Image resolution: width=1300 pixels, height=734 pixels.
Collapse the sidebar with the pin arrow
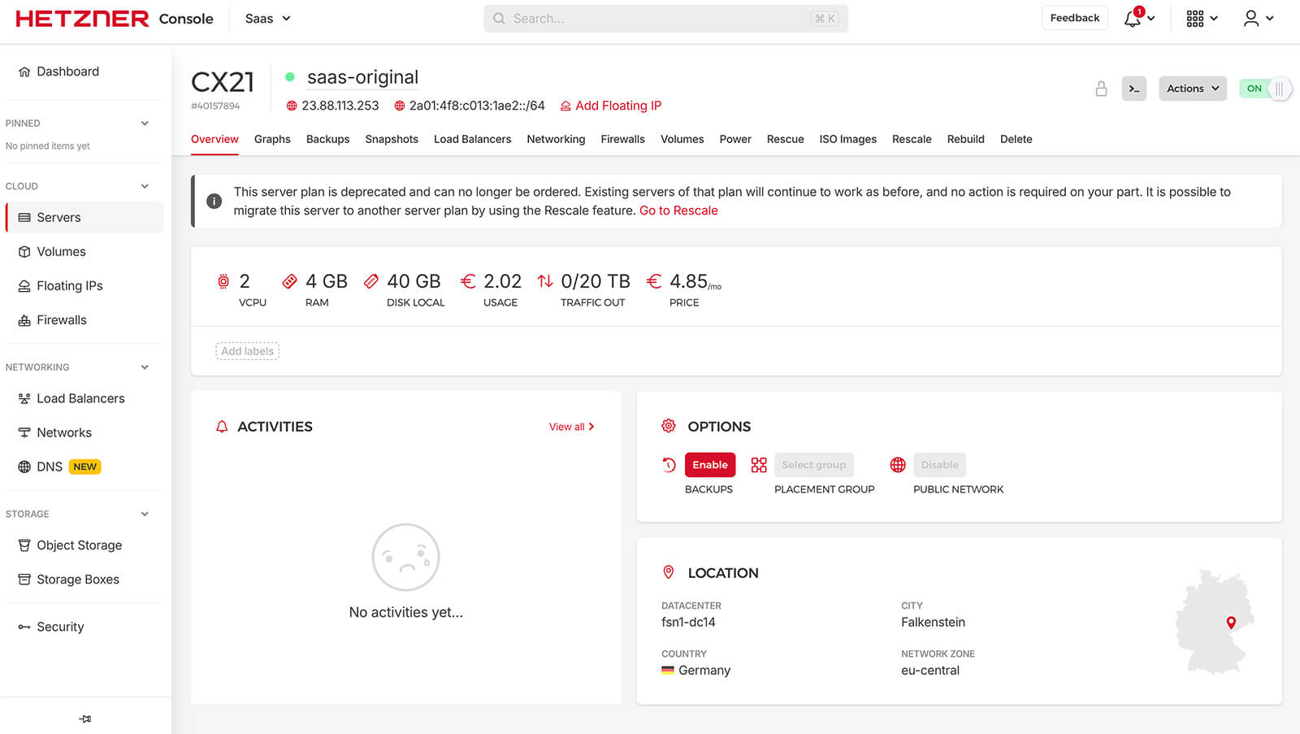pyautogui.click(x=84, y=719)
